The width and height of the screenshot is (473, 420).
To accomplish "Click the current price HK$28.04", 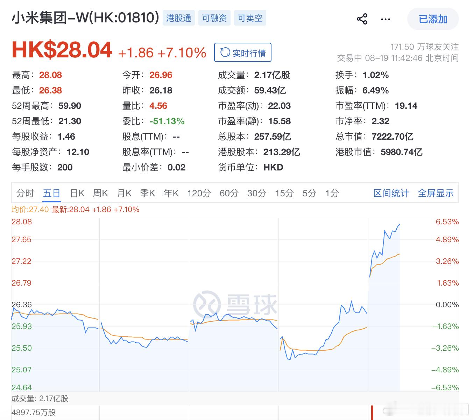I will point(62,50).
